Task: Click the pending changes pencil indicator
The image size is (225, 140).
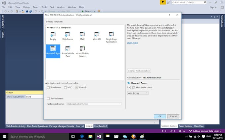Action: [x=172, y=131]
